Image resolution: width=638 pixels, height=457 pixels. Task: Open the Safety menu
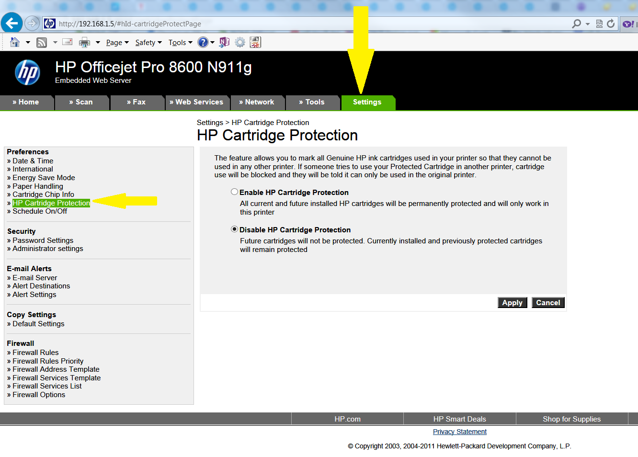click(x=148, y=43)
